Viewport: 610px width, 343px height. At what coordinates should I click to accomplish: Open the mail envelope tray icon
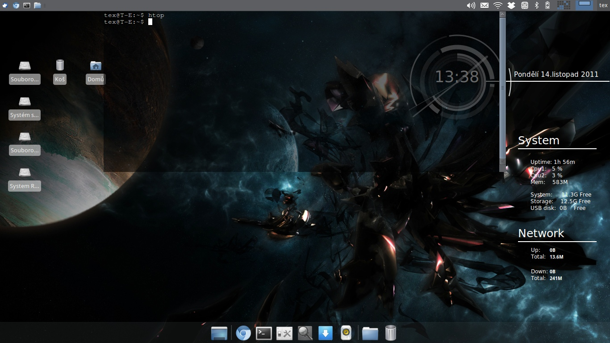click(484, 5)
